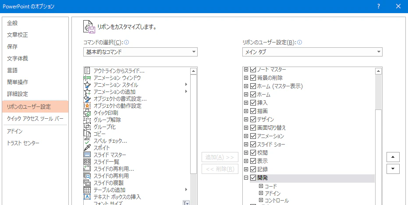408x205 pixels.
Task: Click the スライドの複製 icon
Action: [x=88, y=183]
